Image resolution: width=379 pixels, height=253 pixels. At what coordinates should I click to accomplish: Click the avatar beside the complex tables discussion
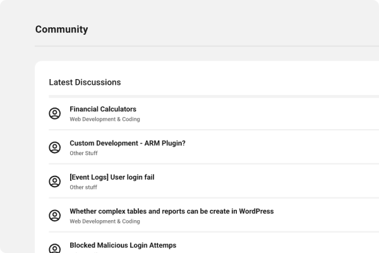(x=55, y=216)
